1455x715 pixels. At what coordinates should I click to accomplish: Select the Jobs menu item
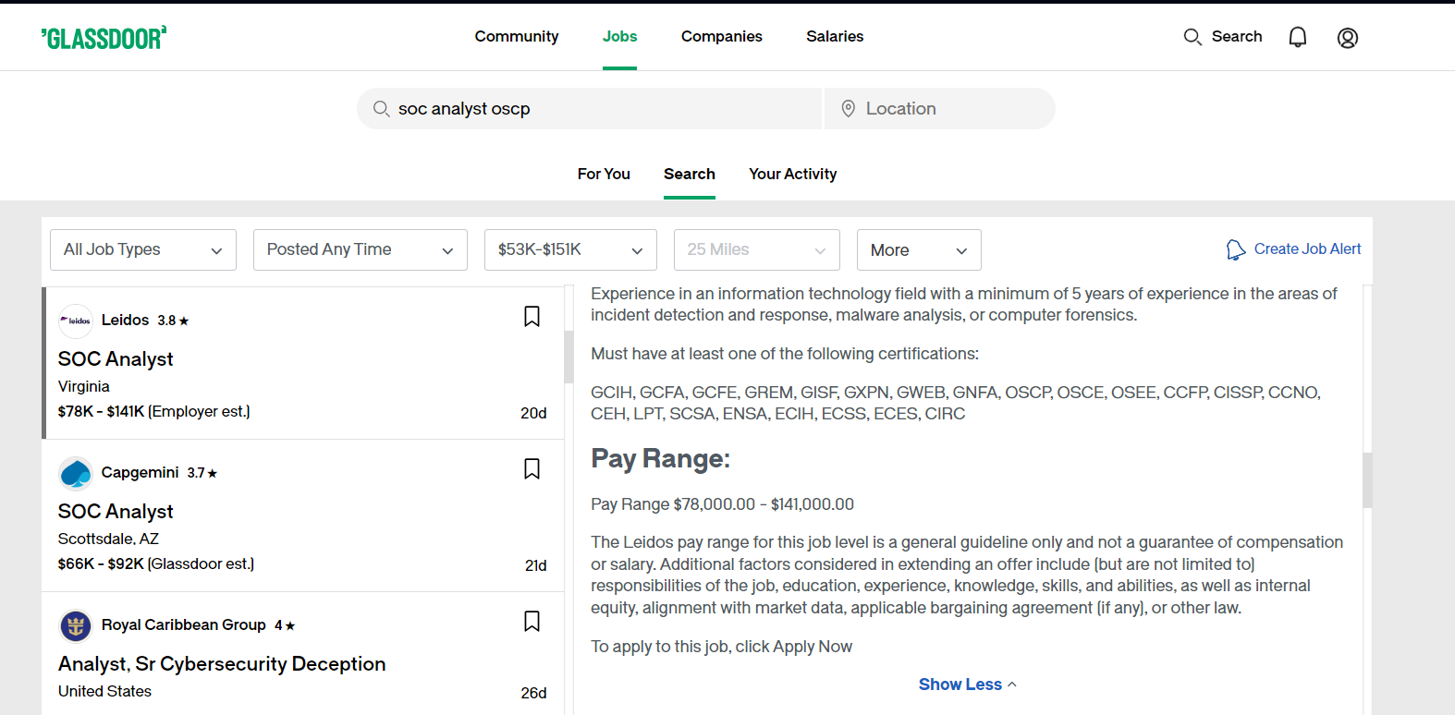[619, 36]
